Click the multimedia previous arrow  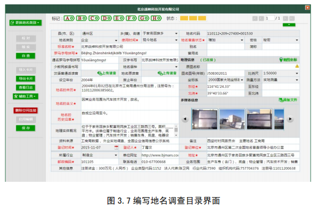pyautogui.click(x=185, y=119)
